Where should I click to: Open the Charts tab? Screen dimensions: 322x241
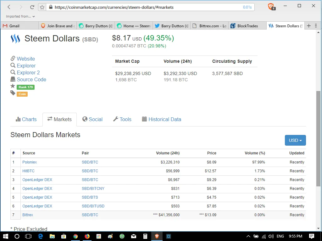click(26, 119)
